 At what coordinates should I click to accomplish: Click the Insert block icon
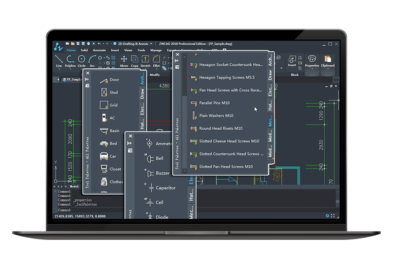pyautogui.click(x=292, y=60)
